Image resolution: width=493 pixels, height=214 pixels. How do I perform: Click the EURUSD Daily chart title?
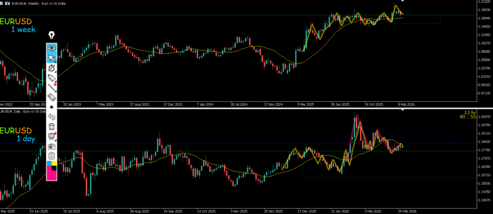(26, 111)
